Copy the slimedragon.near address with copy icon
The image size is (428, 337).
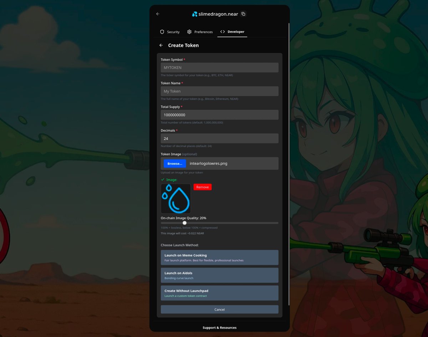pos(243,14)
